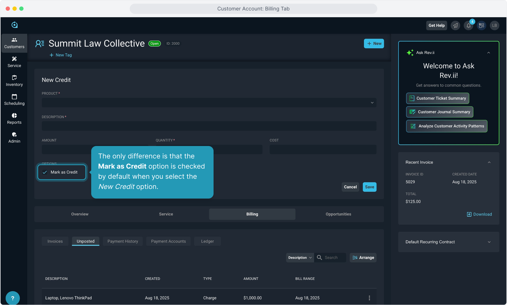Save the new credit
Image resolution: width=507 pixels, height=305 pixels.
coord(369,187)
